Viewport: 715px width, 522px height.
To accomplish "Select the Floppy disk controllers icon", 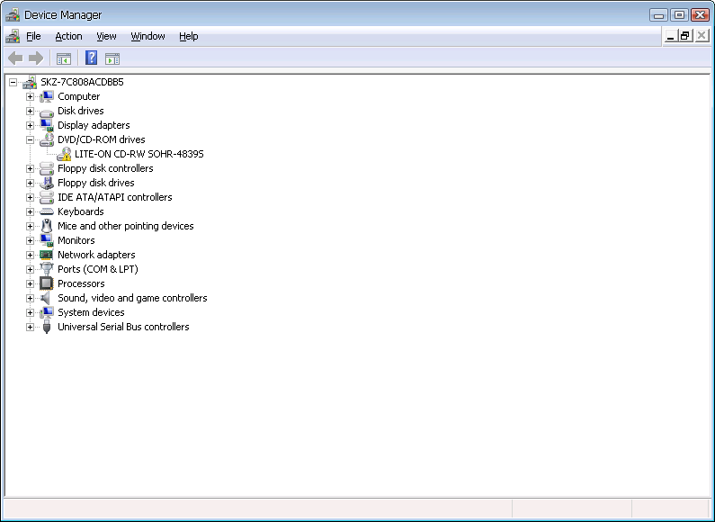I will click(x=47, y=168).
